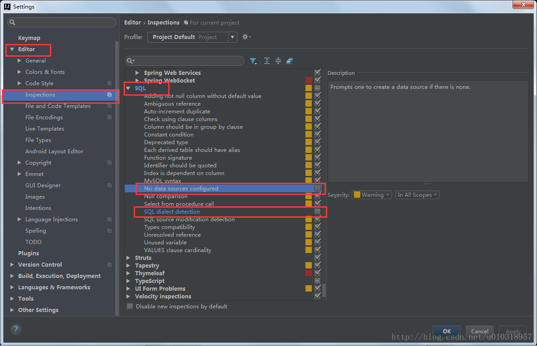Open TODO settings page
Screen dimensions: 537x346
[x=33, y=242]
